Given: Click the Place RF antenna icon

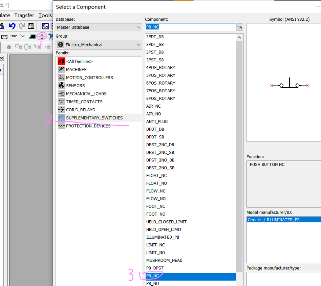Looking at the screenshot, I should (x=23, y=37).
